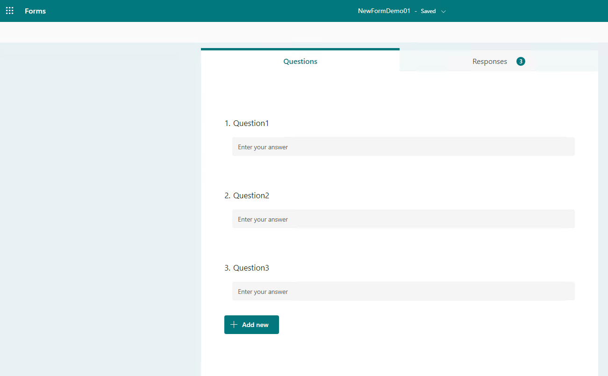Click the form name NewFormDemo01

tap(384, 11)
